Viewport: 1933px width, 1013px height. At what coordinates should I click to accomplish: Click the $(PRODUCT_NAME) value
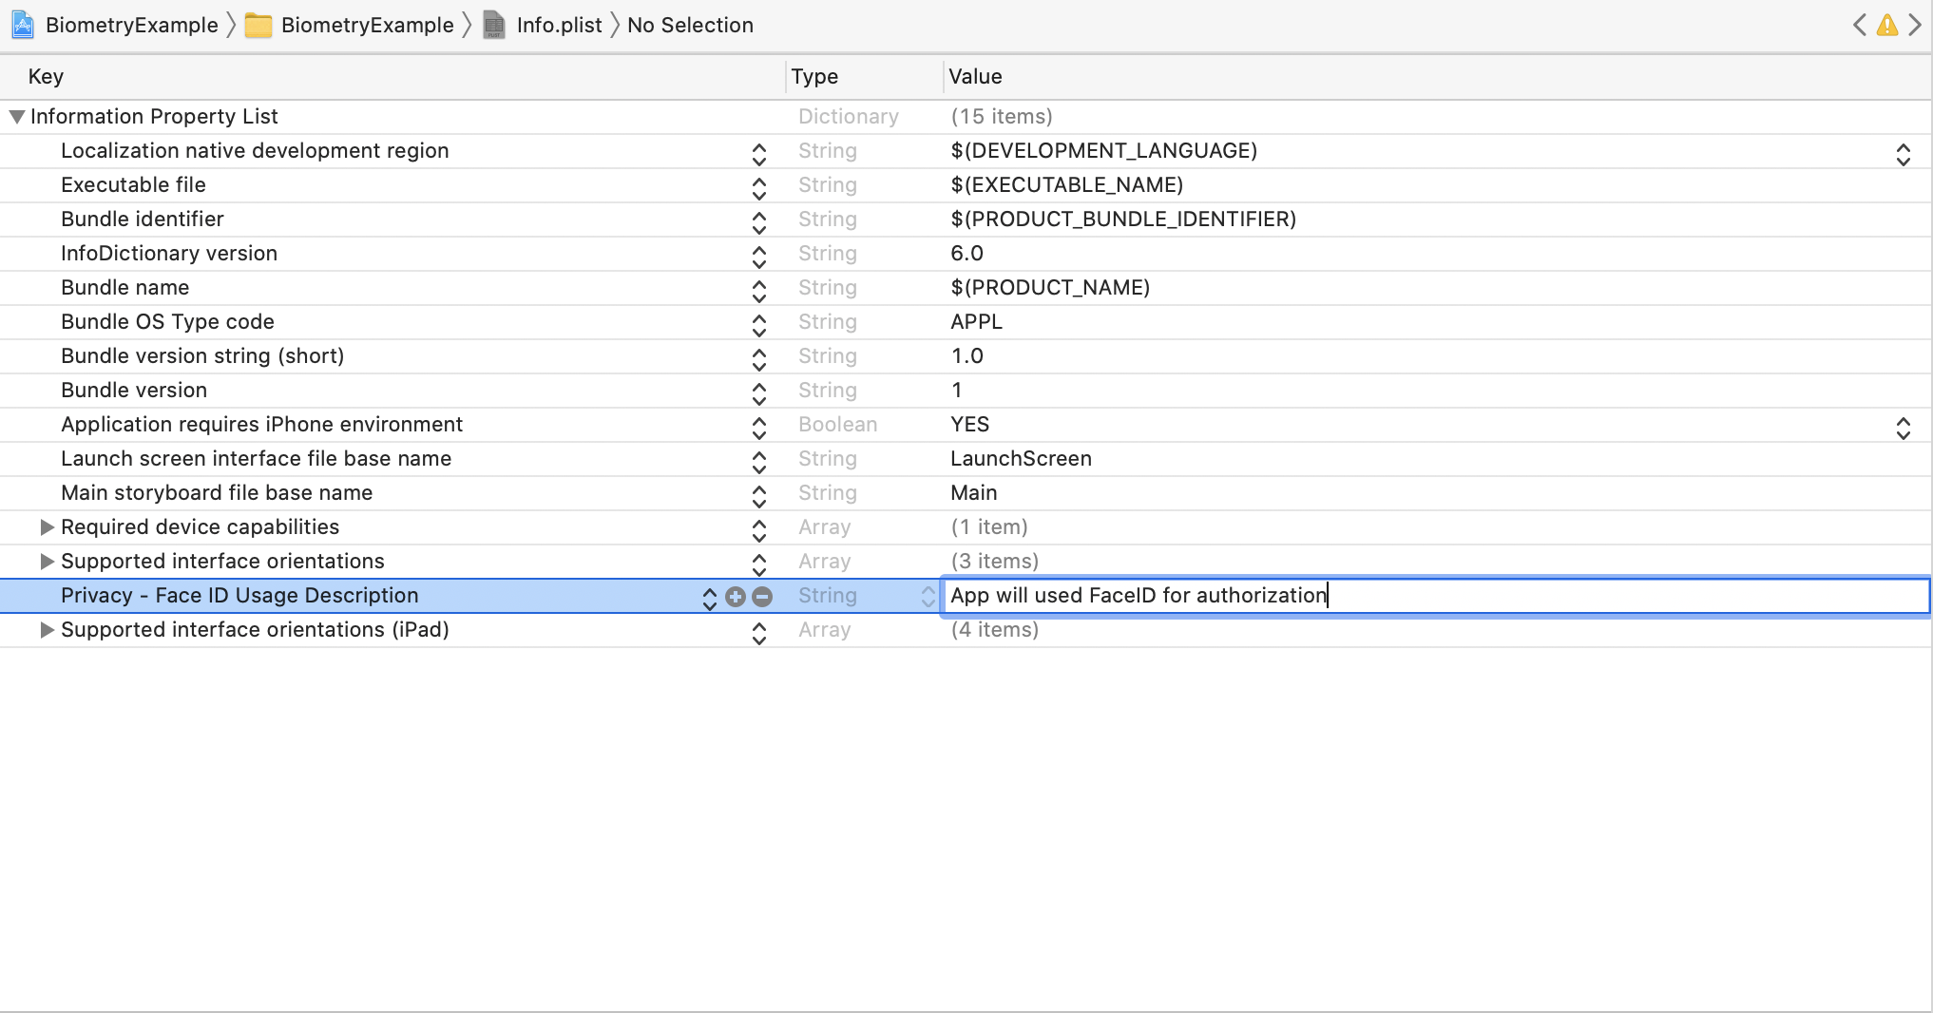[x=1050, y=288]
